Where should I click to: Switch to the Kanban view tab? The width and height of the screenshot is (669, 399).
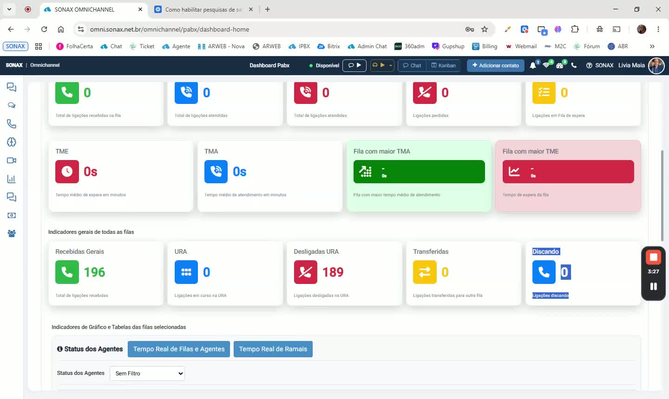pos(443,65)
